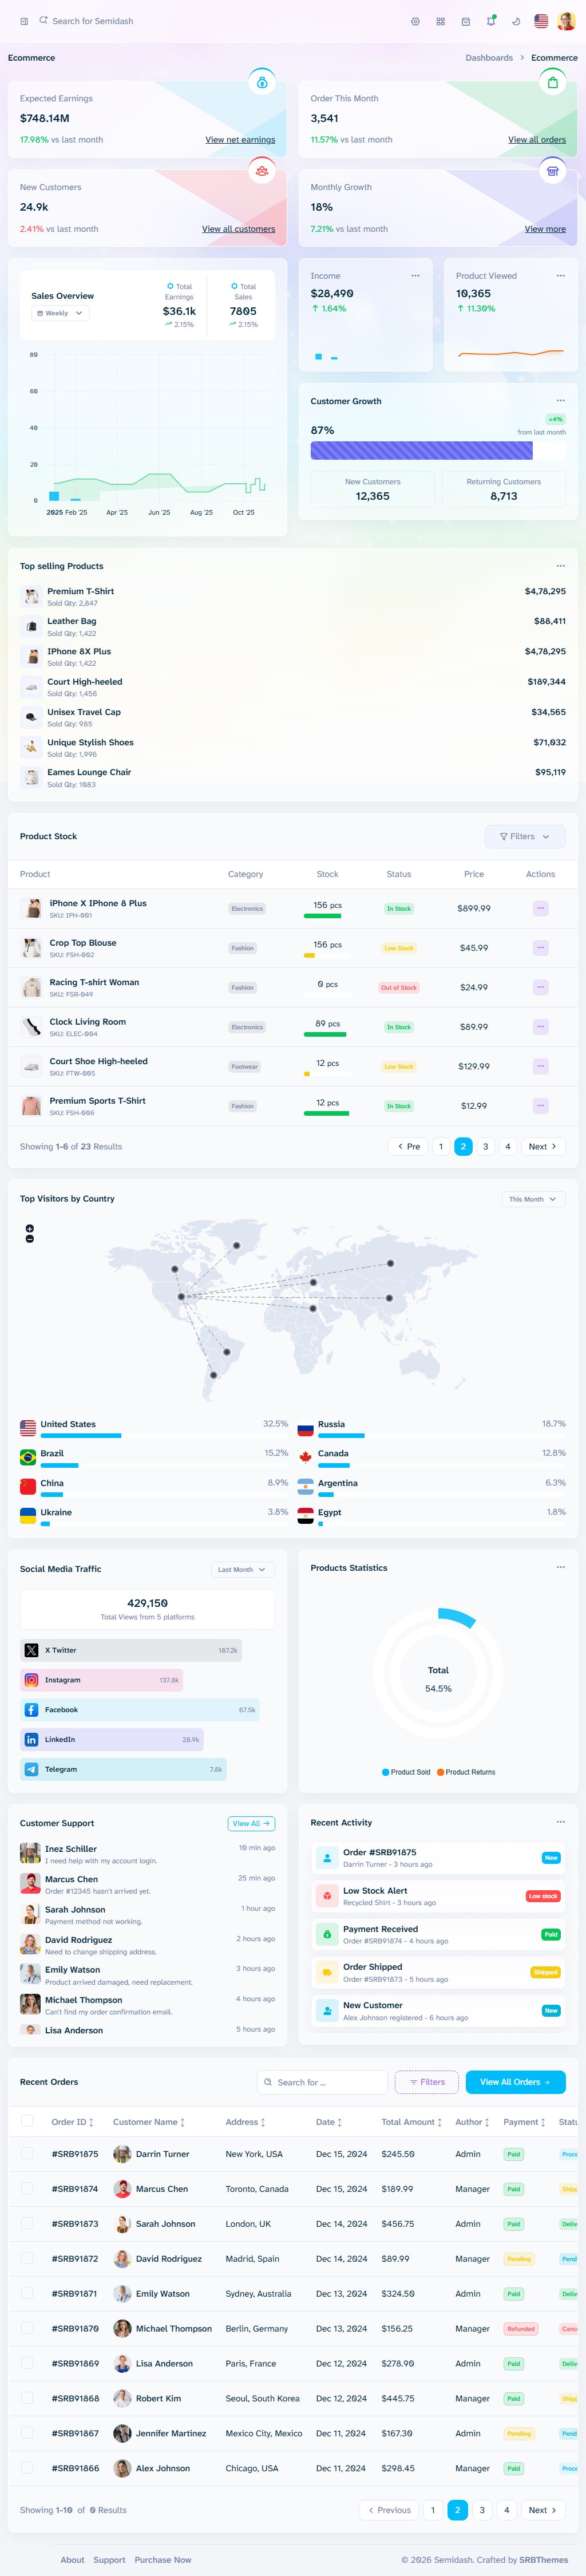Click Search for field in Recent Orders
586x2576 pixels.
[322, 2082]
